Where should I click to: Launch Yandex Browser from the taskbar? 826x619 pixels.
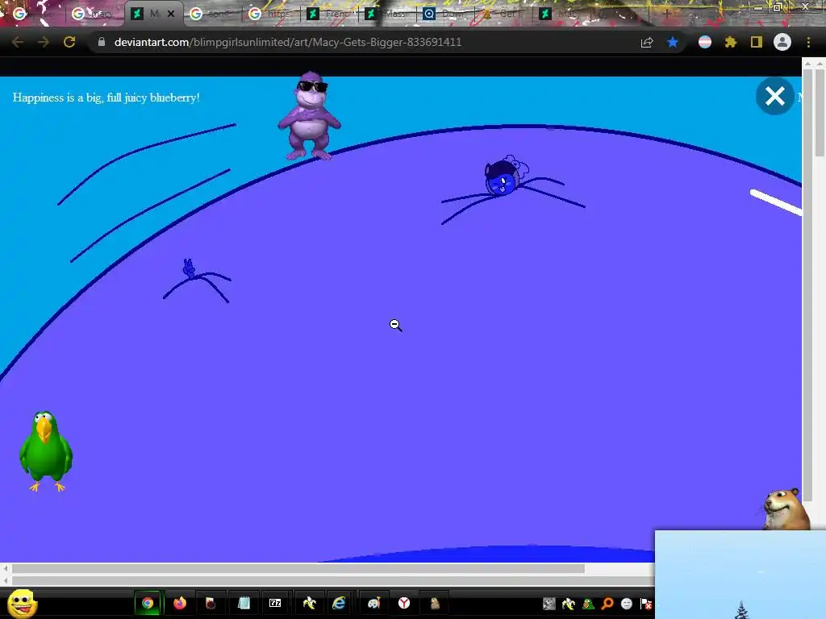[404, 603]
